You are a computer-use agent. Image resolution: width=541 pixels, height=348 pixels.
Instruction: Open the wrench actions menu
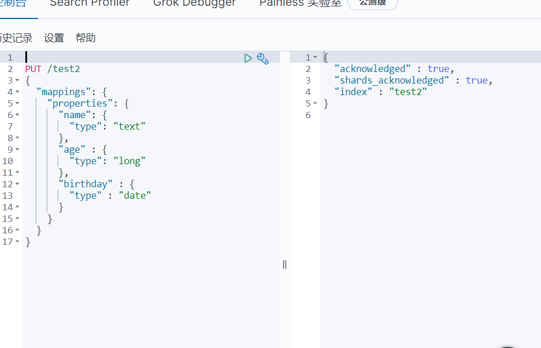pyautogui.click(x=263, y=58)
